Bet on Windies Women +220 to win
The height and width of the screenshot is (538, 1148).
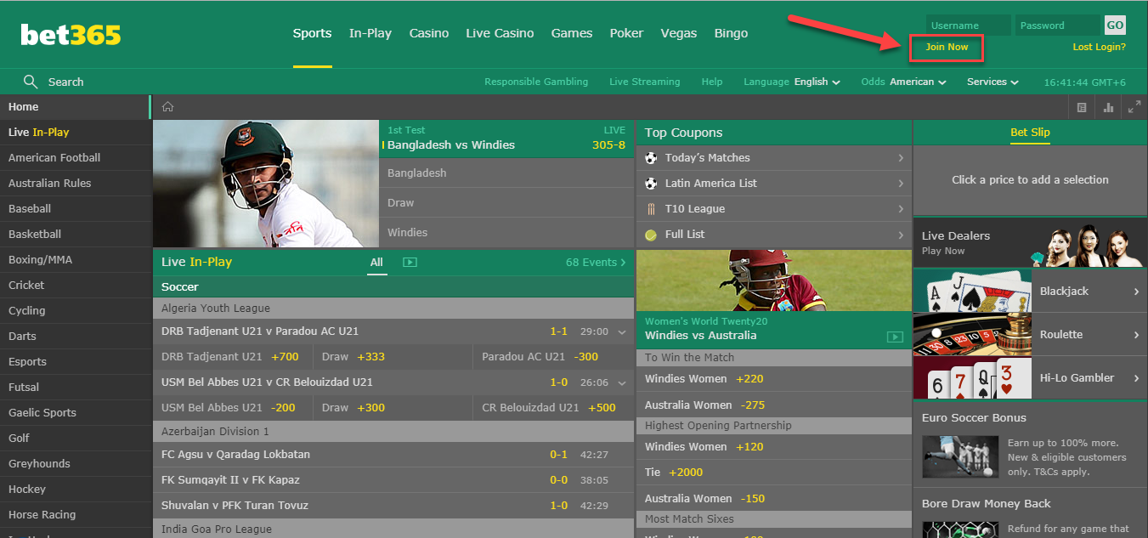tap(774, 379)
